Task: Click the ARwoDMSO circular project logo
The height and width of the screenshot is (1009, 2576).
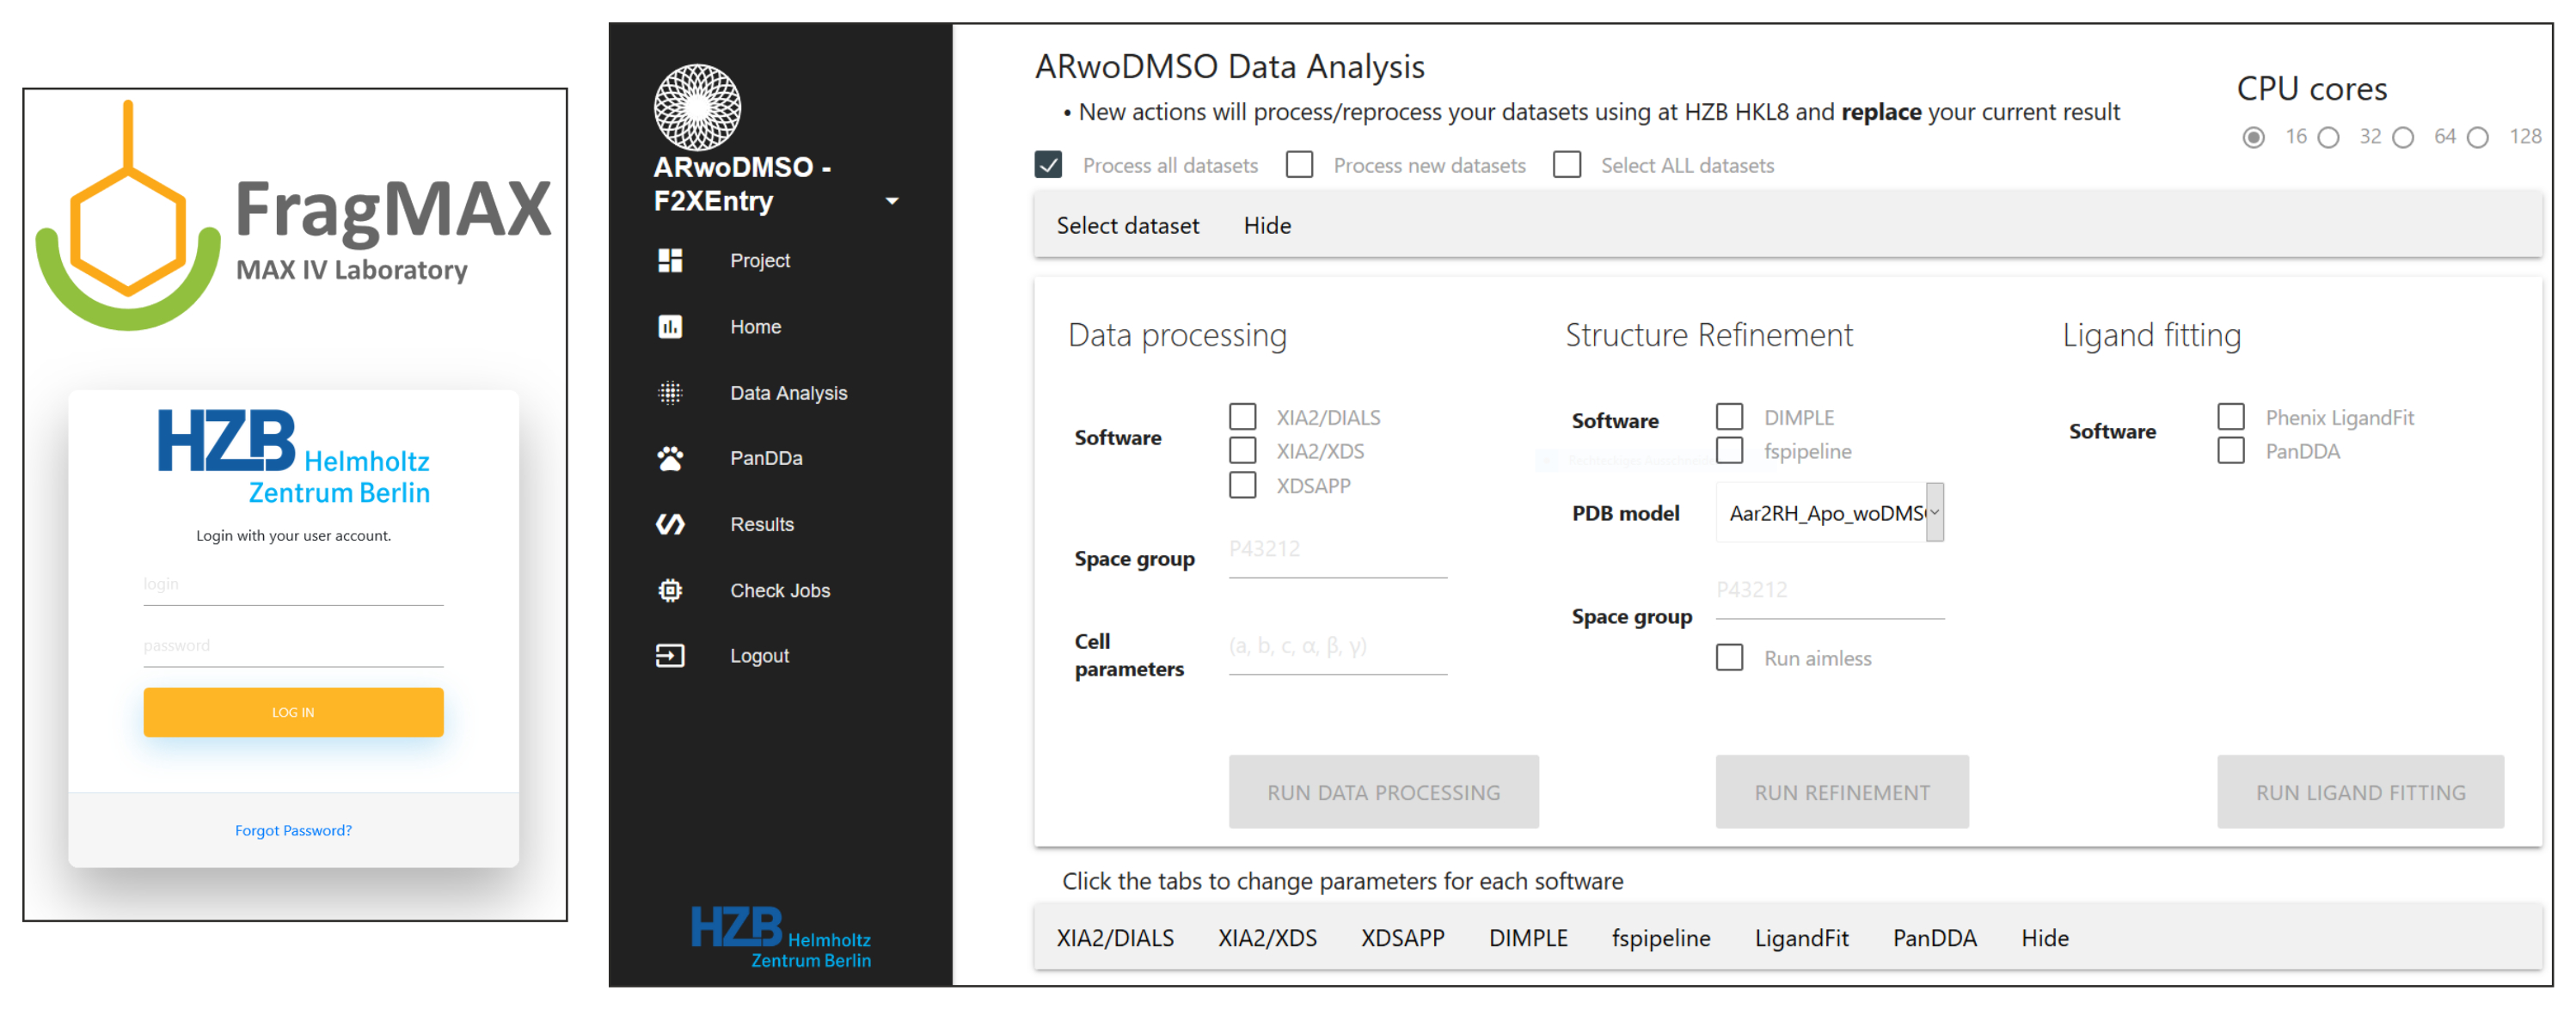Action: point(697,107)
